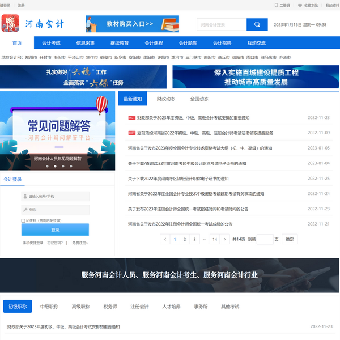
Task: Select the last carousel indicator dot
Action: [x=71, y=167]
